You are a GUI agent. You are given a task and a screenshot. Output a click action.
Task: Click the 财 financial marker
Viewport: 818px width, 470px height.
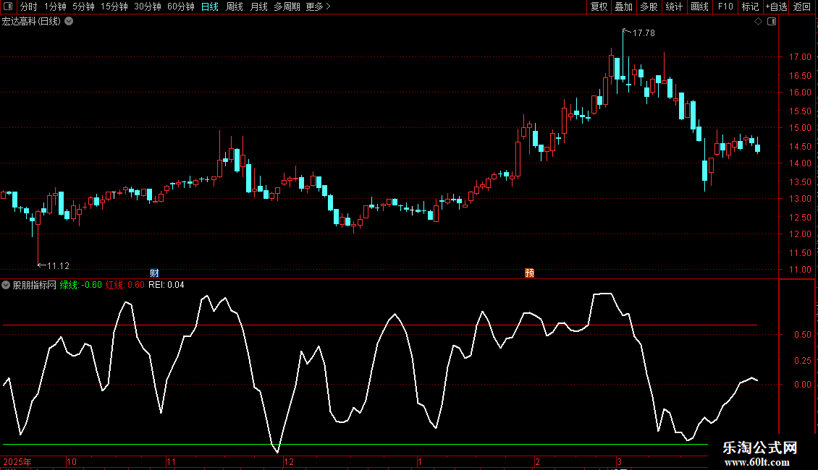[x=154, y=273]
